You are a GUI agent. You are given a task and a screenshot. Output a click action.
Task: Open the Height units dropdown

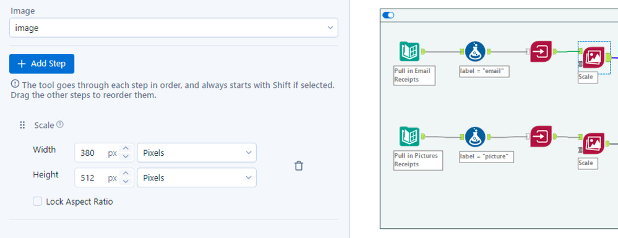point(197,177)
